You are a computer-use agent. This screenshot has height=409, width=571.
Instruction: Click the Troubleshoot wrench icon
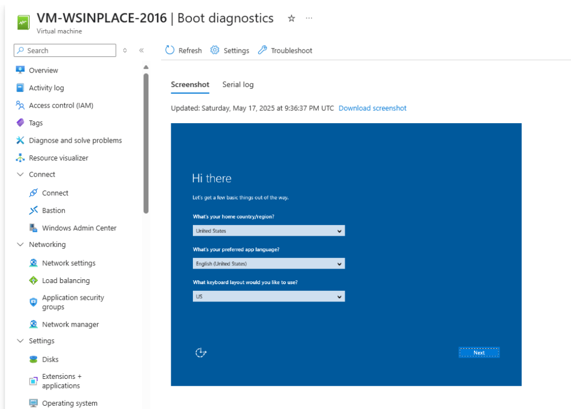pyautogui.click(x=263, y=50)
